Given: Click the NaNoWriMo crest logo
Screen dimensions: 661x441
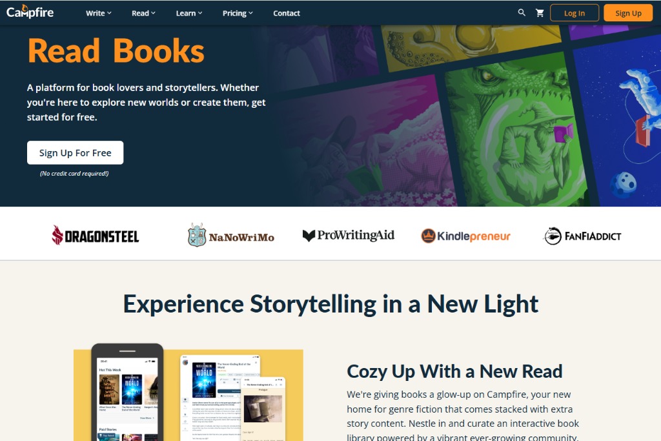Looking at the screenshot, I should [x=230, y=235].
